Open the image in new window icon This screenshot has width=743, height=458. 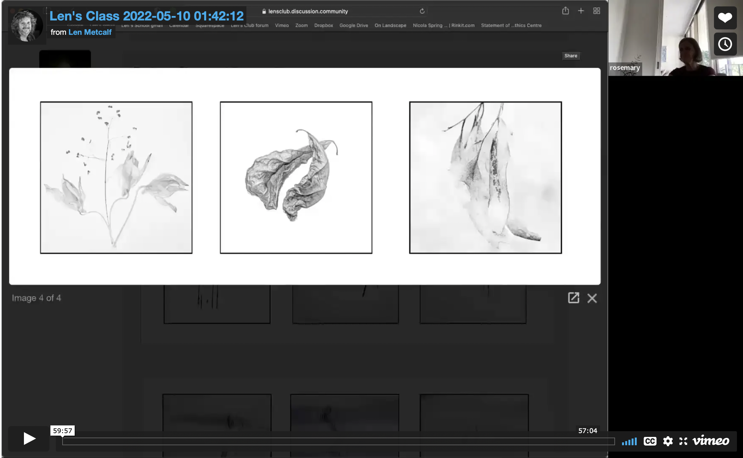pyautogui.click(x=574, y=298)
